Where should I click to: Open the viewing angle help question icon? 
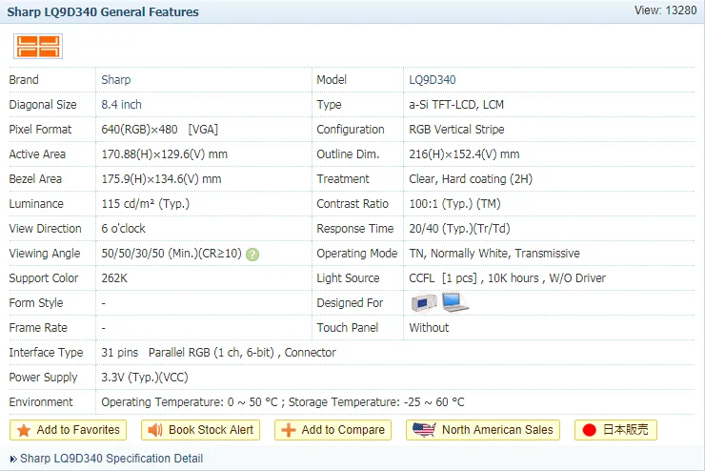(252, 255)
